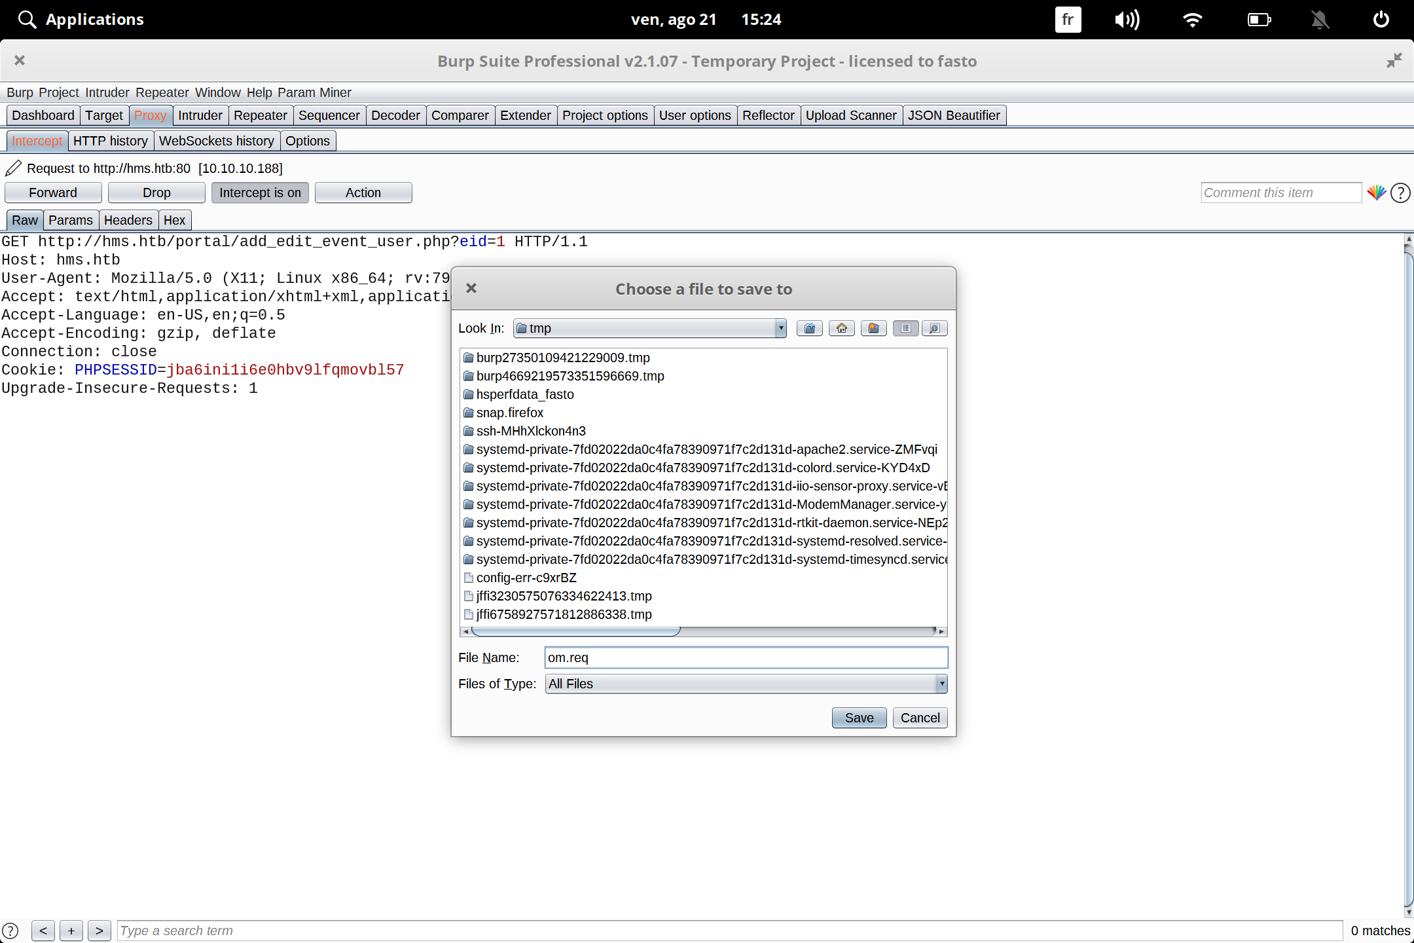Click the File Name input field
Screen dimensions: 1414x943
746,657
